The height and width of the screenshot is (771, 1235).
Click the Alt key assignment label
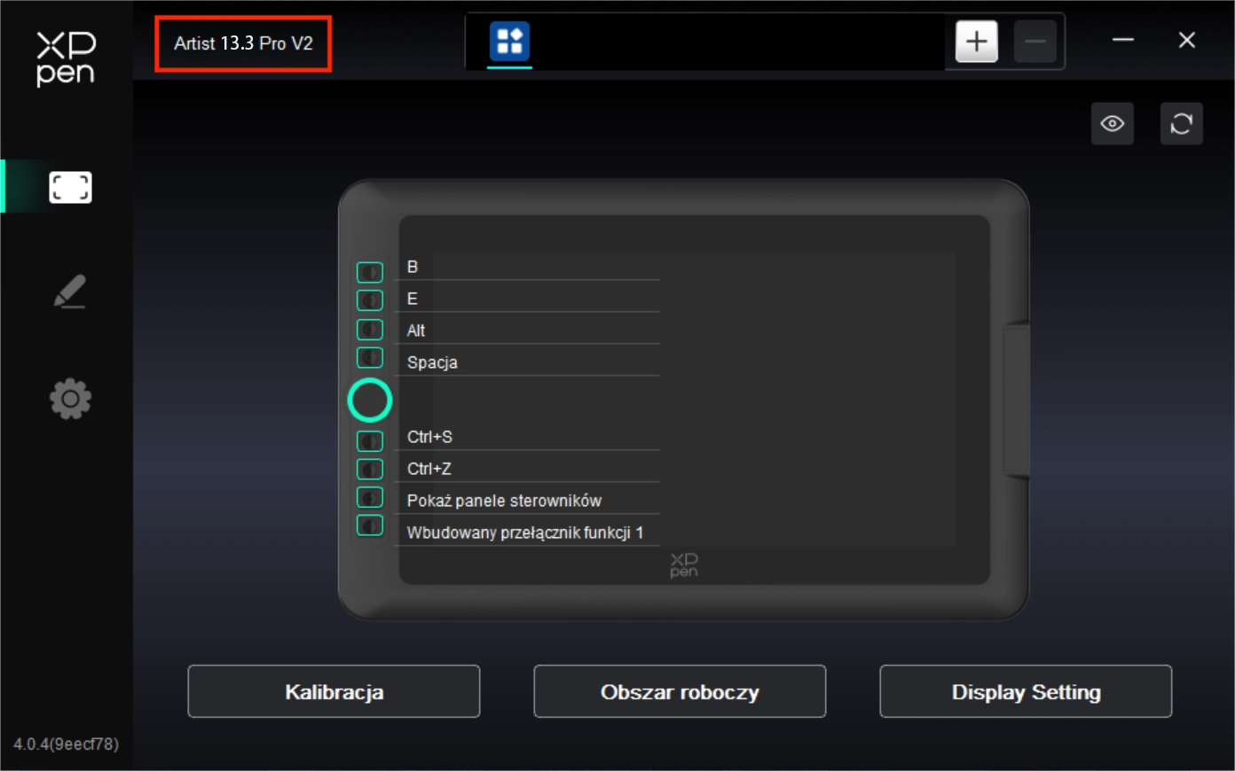tap(416, 331)
